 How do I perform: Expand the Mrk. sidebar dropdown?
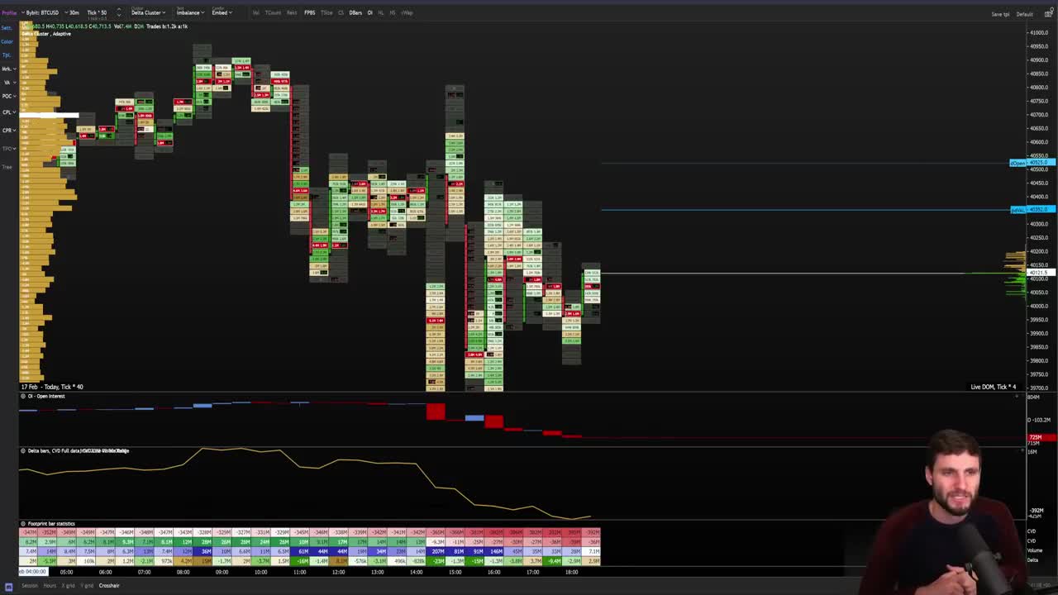click(x=7, y=69)
